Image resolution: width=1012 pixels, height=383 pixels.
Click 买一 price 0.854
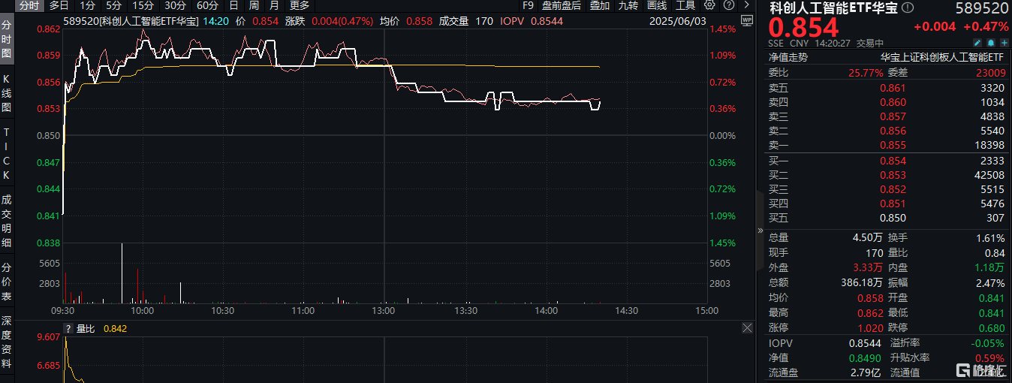tap(893, 161)
